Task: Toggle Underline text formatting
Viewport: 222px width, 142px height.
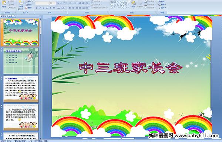Action: (x=43, y=8)
